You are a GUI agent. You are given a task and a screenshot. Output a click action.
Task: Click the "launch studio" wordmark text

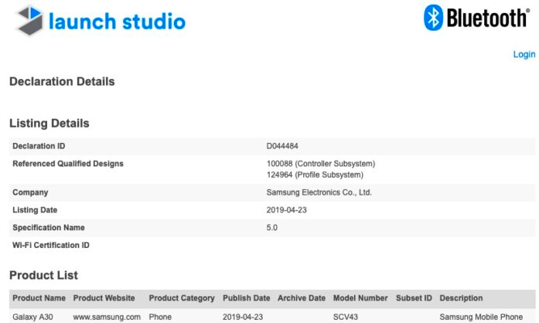[117, 21]
